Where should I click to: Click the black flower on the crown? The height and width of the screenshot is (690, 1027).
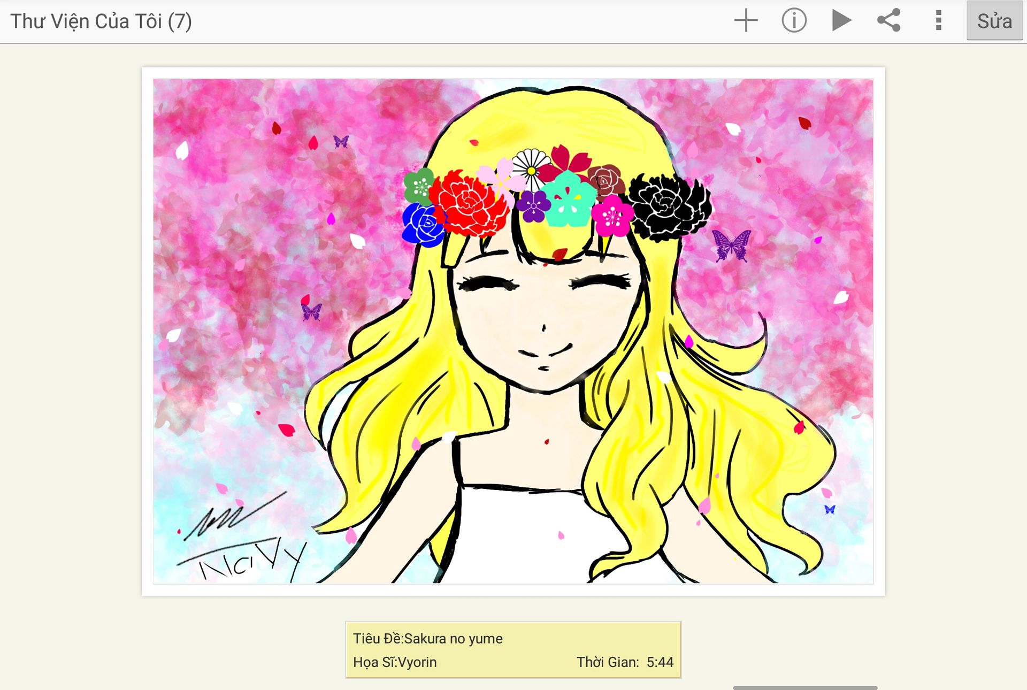click(669, 207)
